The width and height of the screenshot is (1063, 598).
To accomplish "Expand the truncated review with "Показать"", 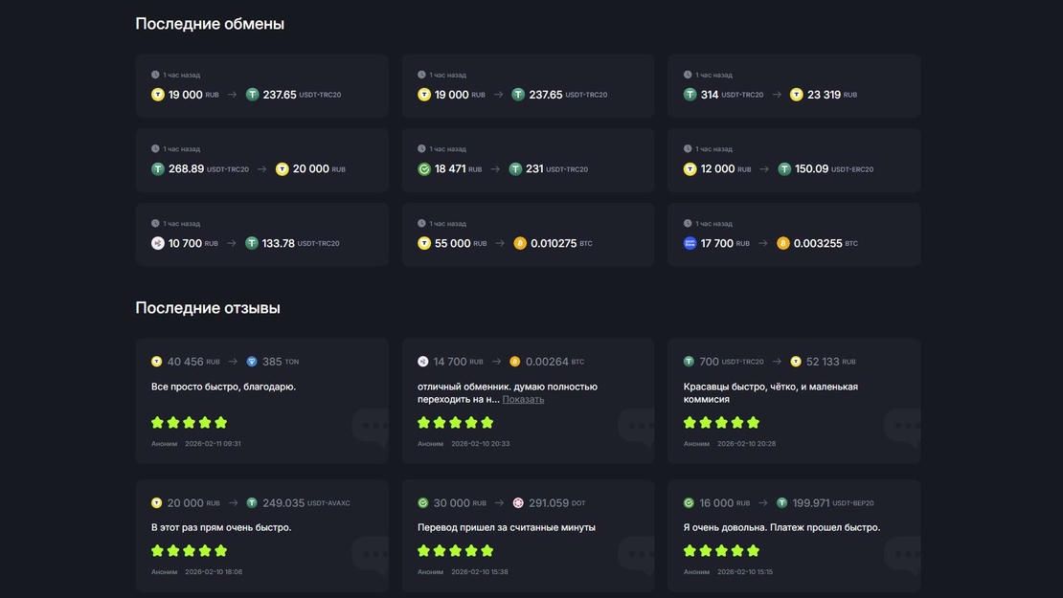I will 523,399.
